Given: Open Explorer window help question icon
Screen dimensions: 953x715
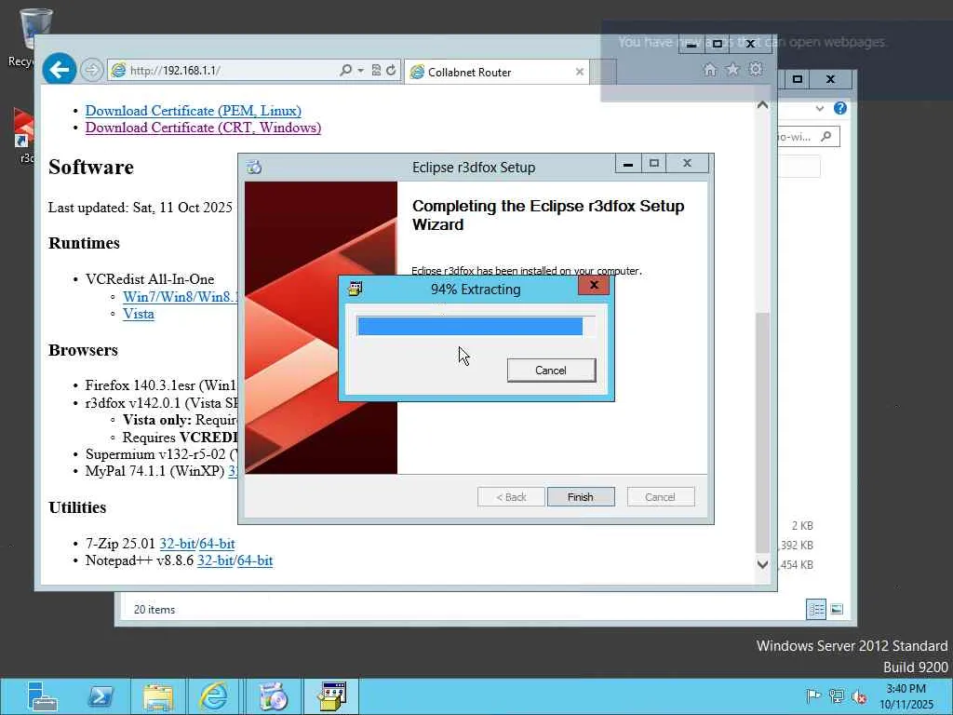Looking at the screenshot, I should [840, 108].
